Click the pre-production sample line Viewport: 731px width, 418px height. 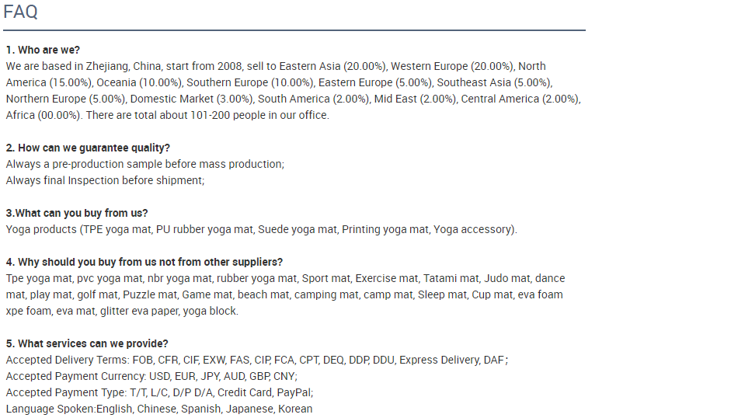point(145,164)
